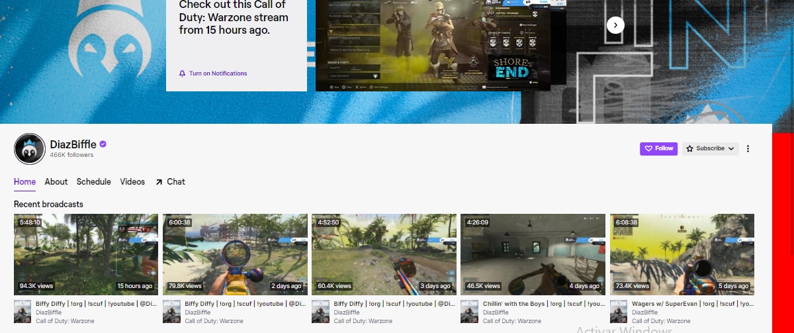Viewport: 794px width, 333px height.
Task: Open the 4:26:09 broadcast thumbnail
Action: point(533,254)
